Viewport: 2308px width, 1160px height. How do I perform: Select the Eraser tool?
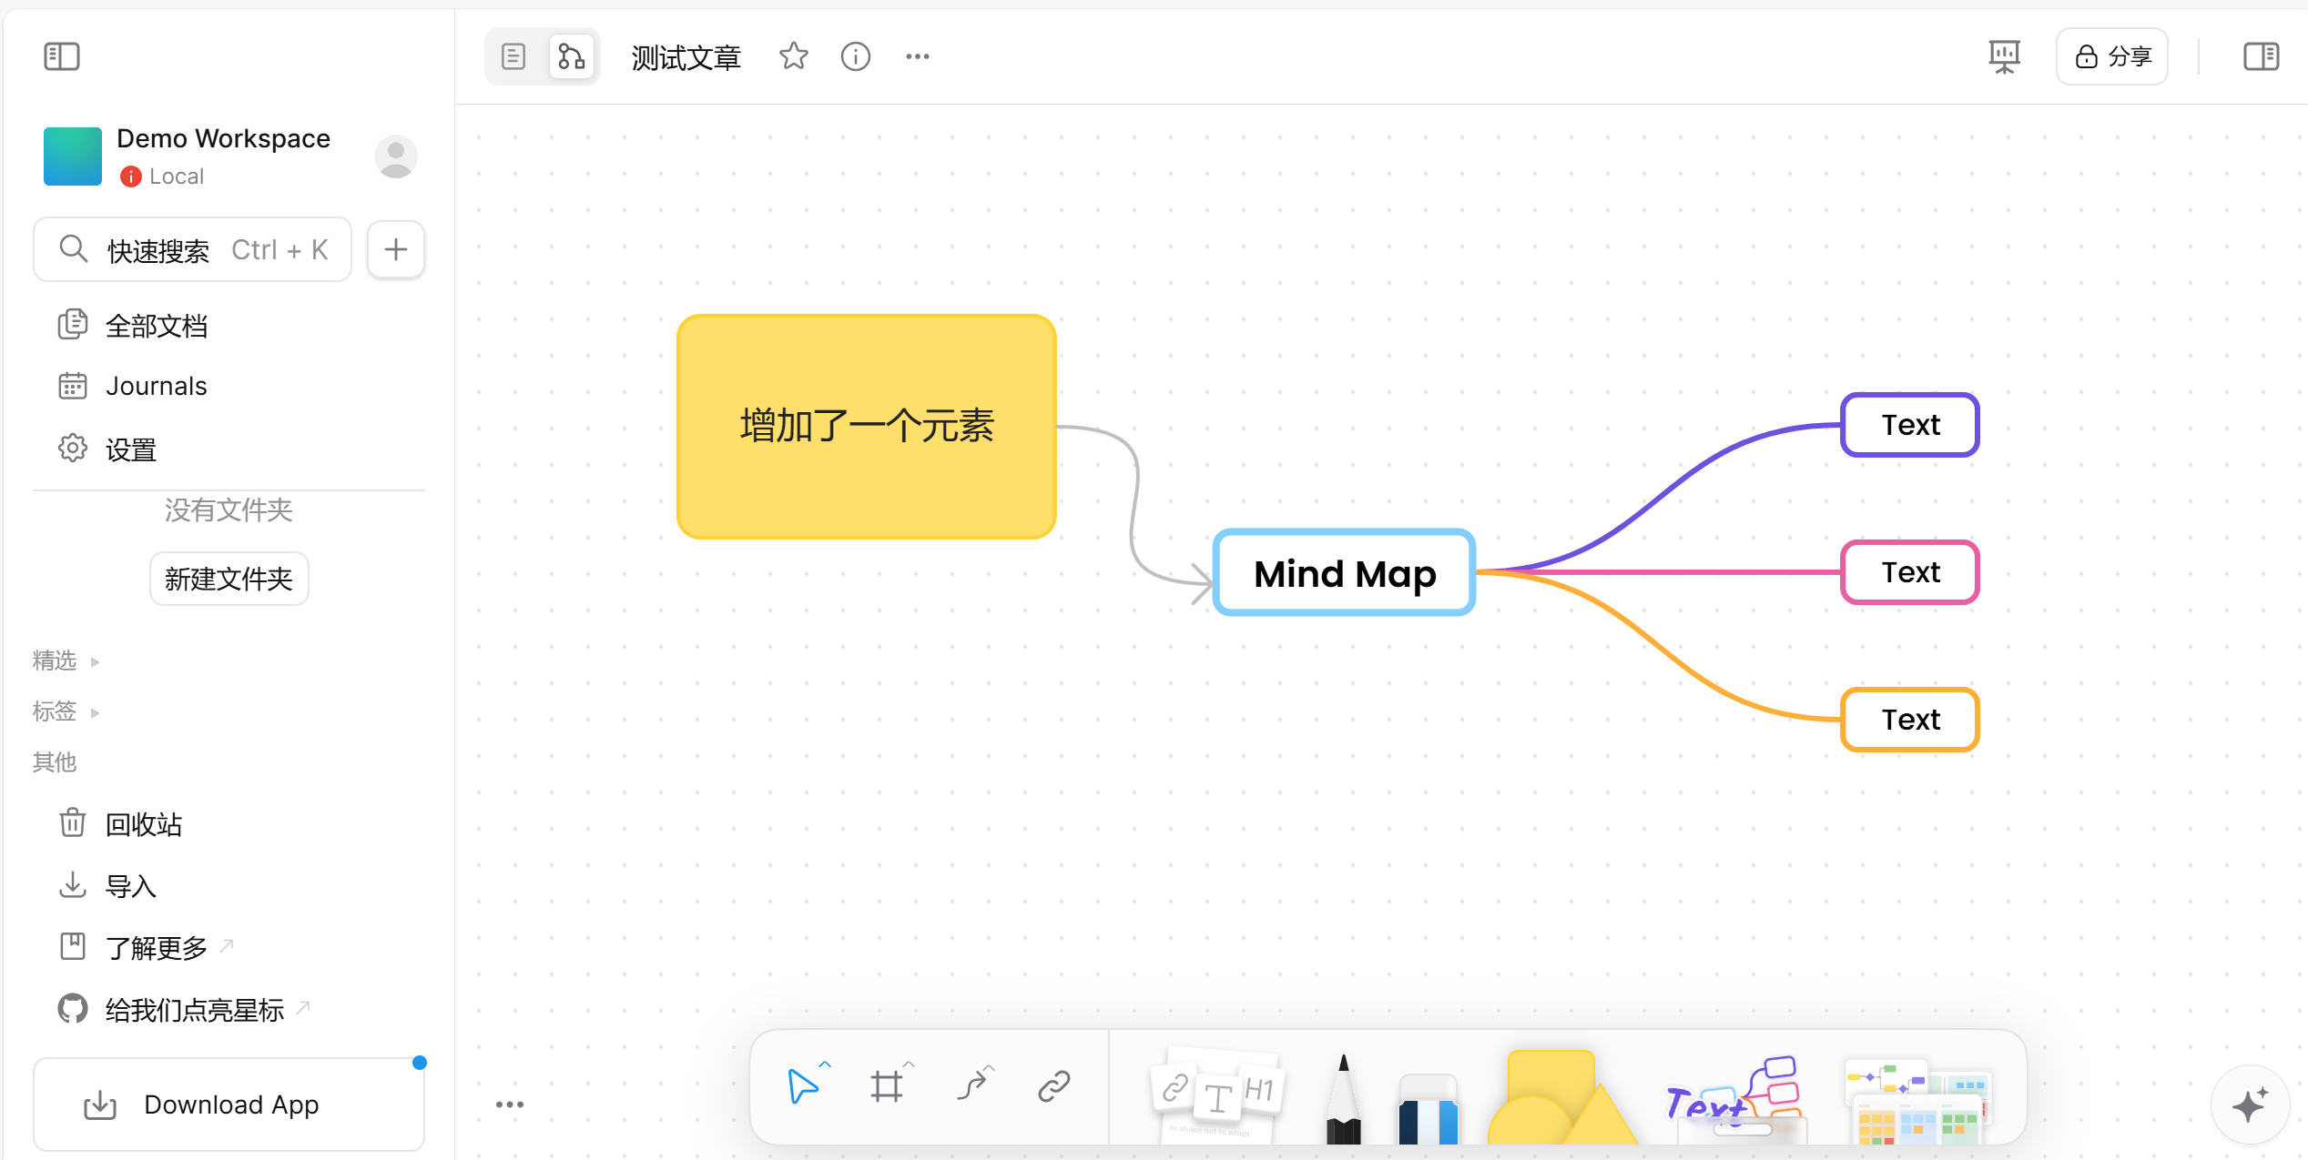tap(1428, 1108)
